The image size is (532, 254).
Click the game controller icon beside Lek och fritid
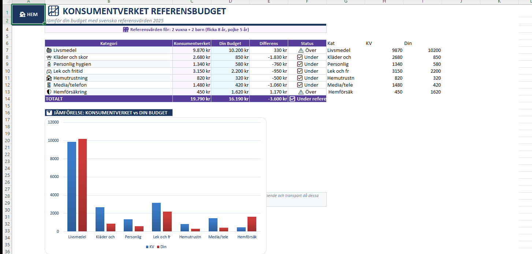coord(49,71)
